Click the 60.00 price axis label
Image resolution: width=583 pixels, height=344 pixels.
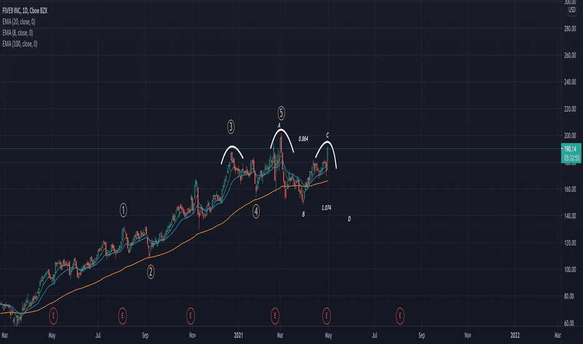pos(570,323)
